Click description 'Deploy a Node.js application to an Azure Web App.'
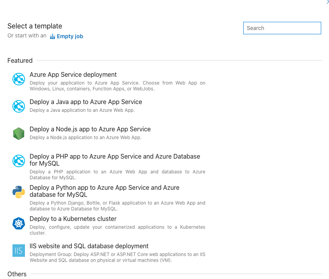Viewport: 329px width, 279px height. point(85,138)
